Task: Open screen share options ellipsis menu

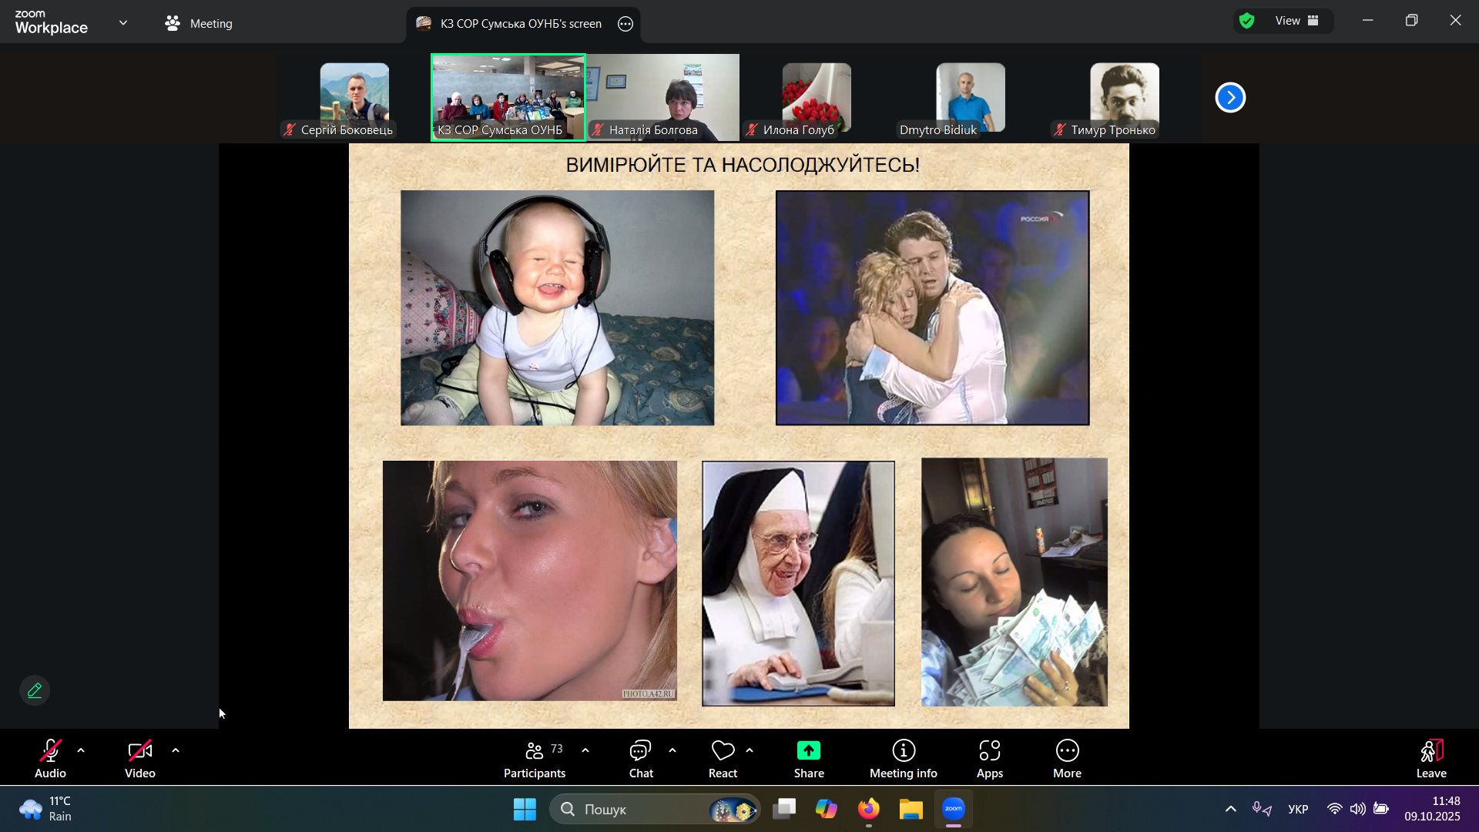Action: click(x=625, y=24)
